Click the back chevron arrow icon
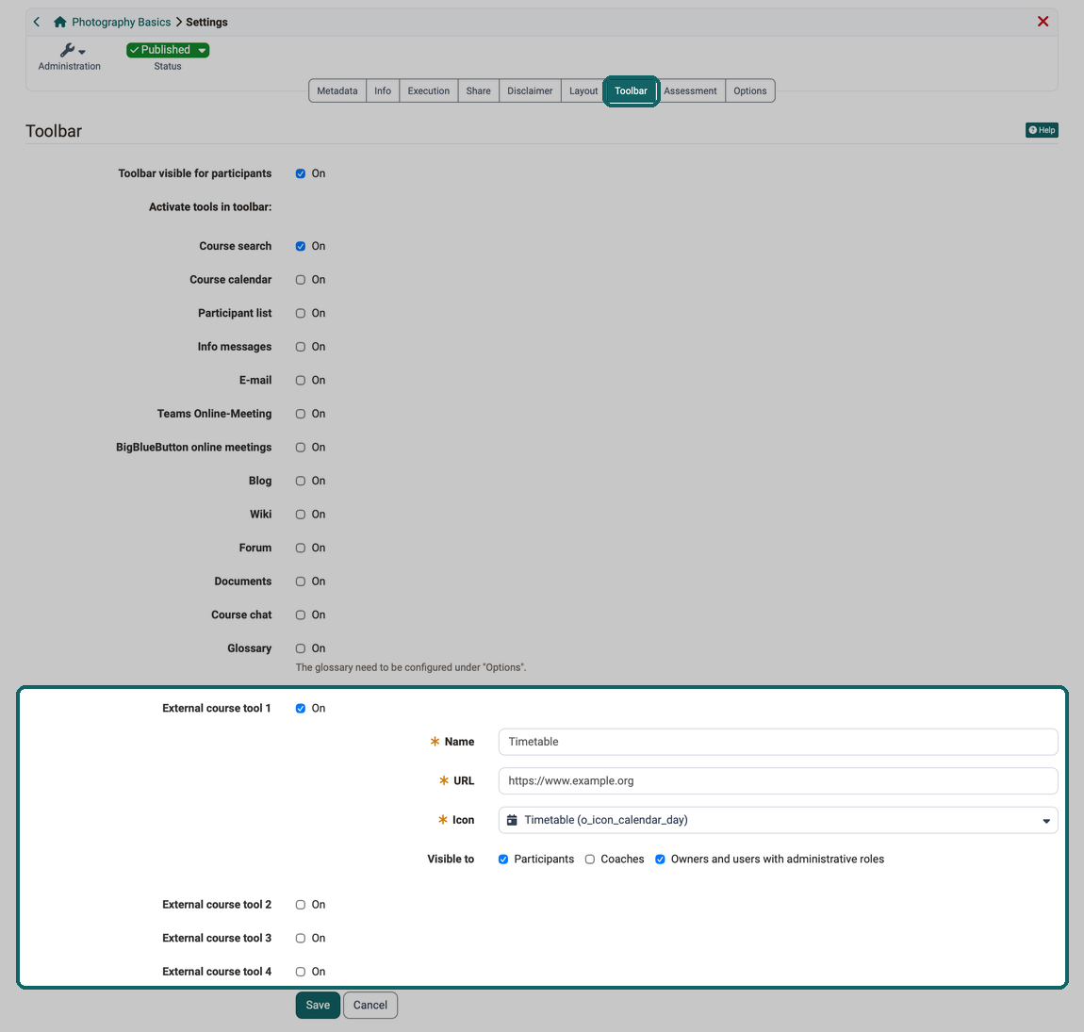 click(x=37, y=22)
